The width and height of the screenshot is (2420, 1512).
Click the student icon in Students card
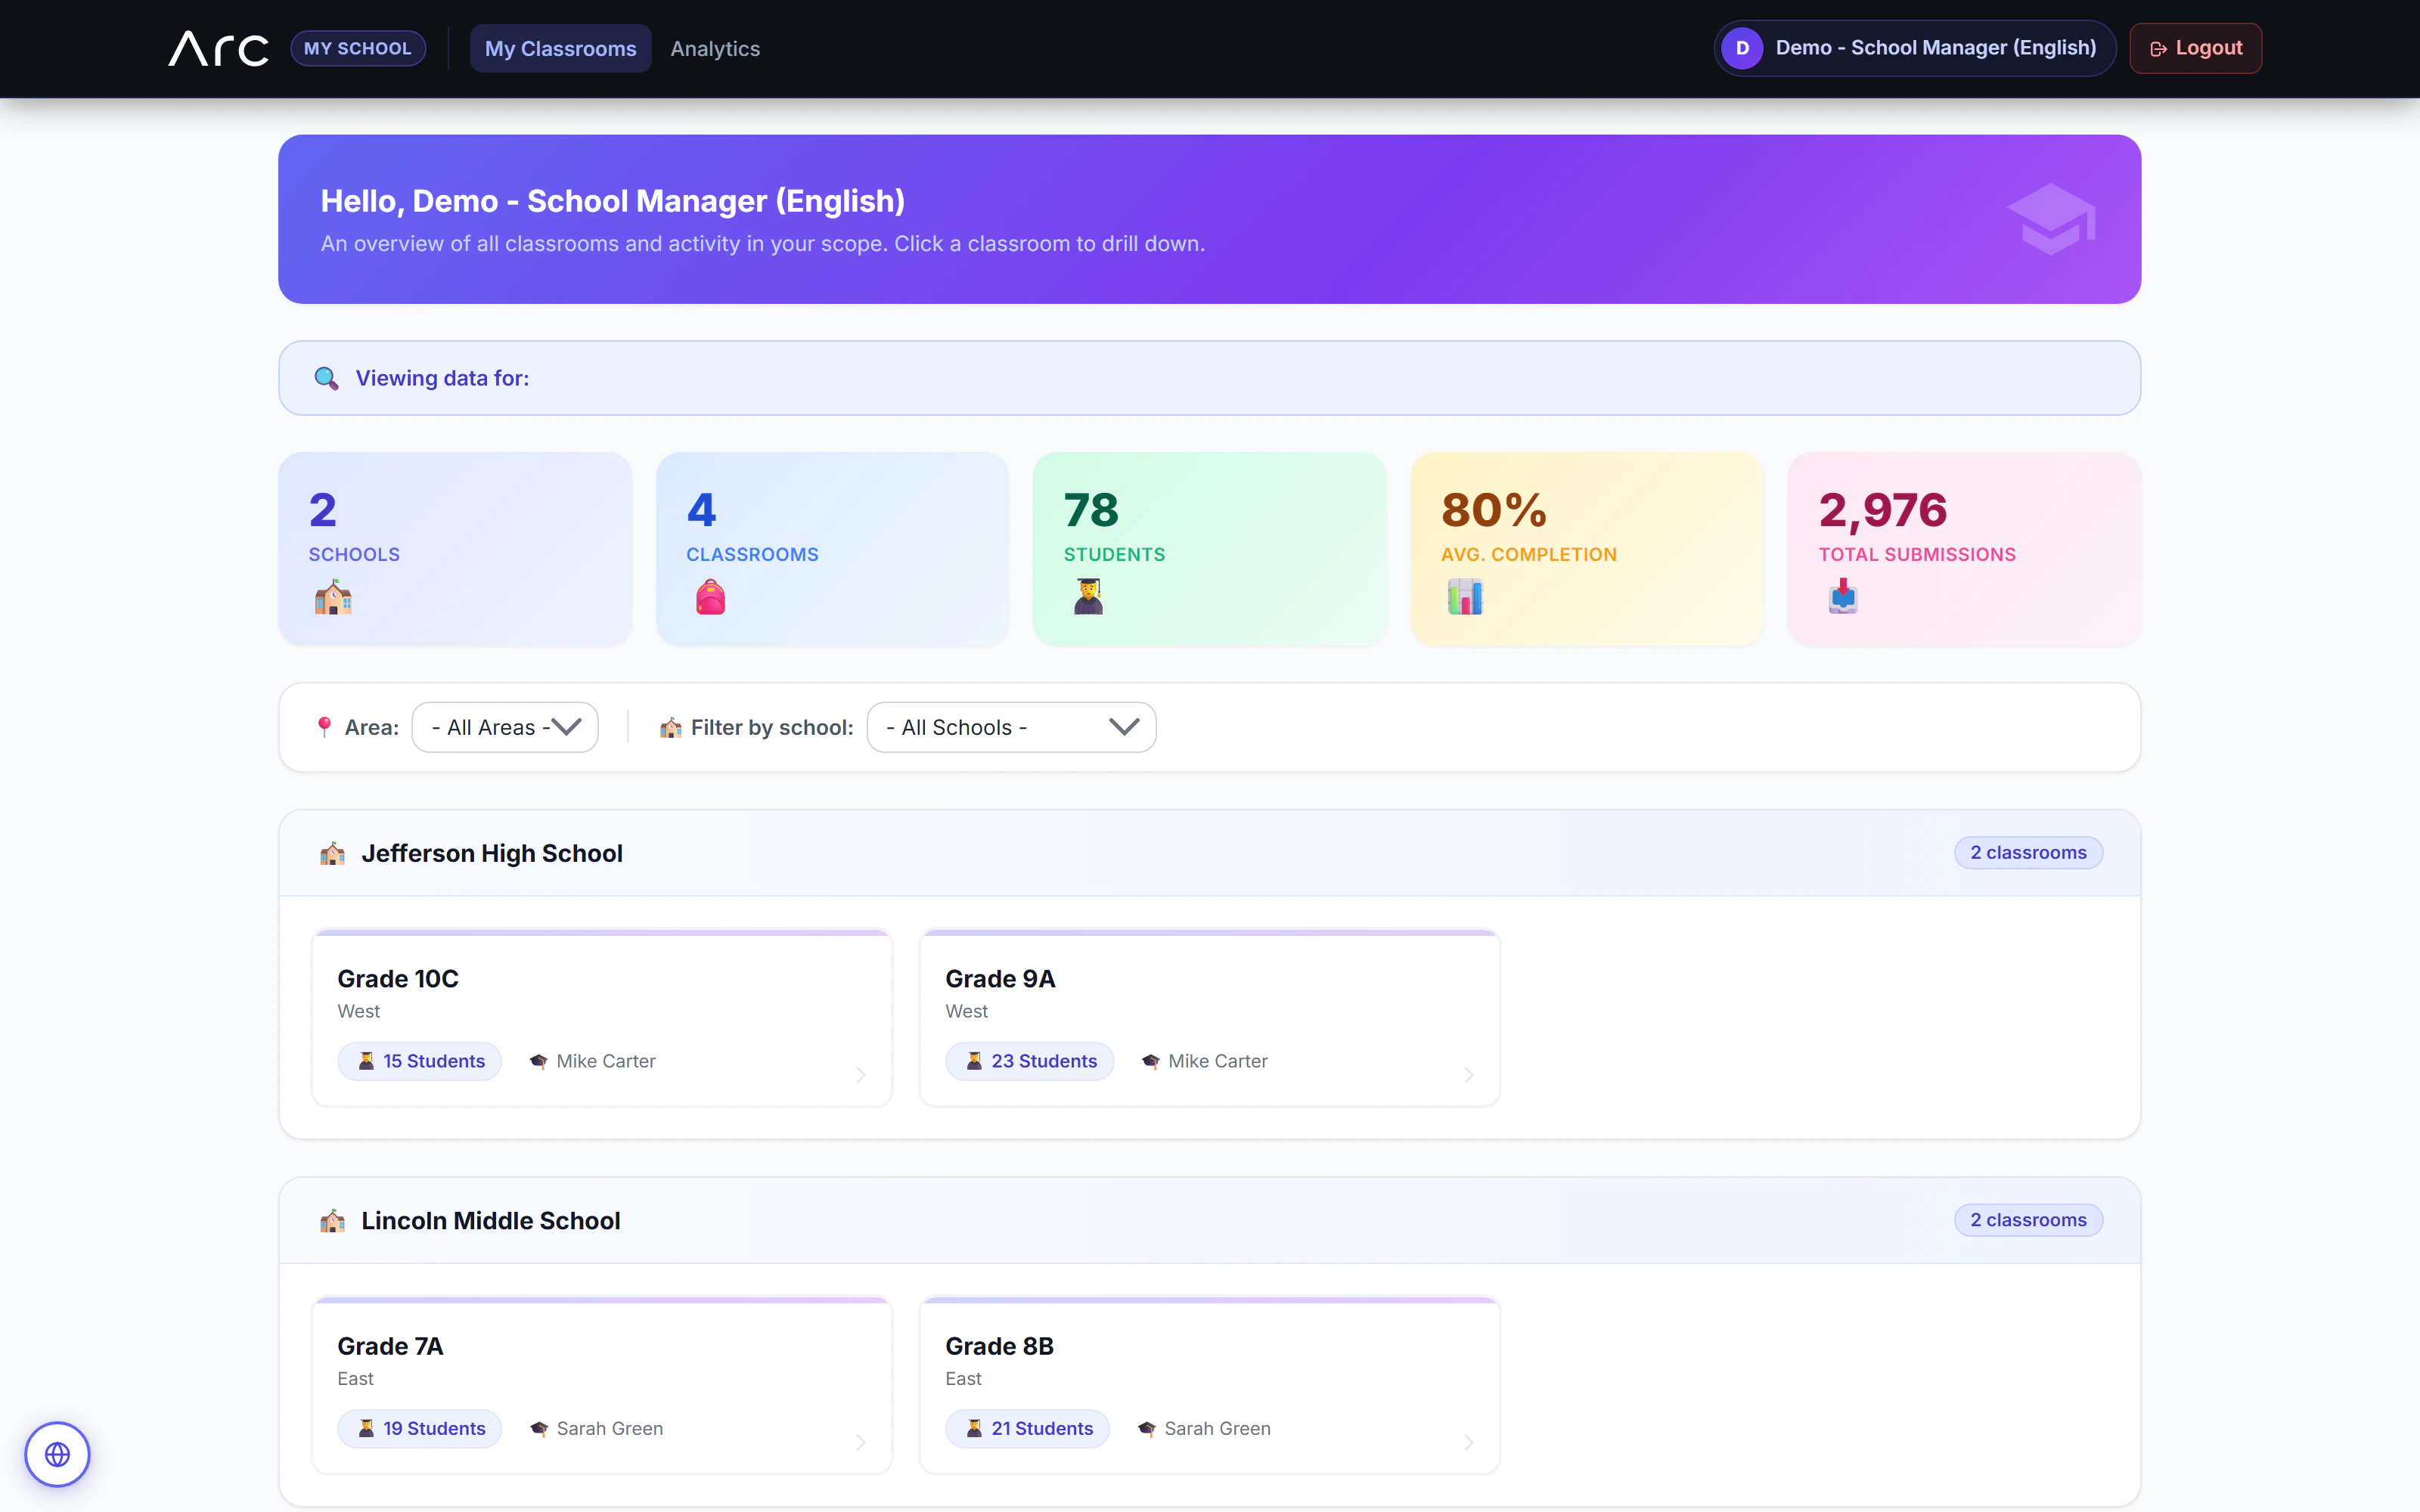[1088, 597]
